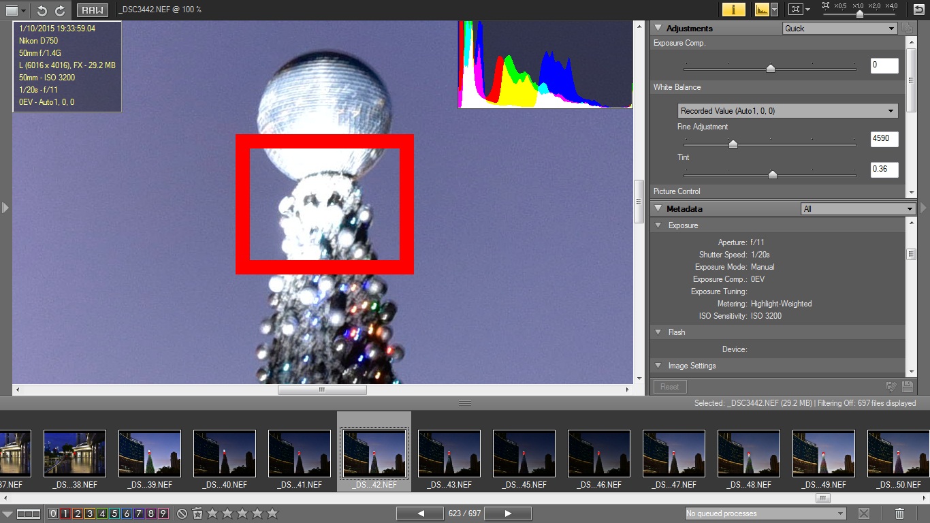Click the remove label/rating circle icon
The height and width of the screenshot is (523, 930).
[182, 513]
